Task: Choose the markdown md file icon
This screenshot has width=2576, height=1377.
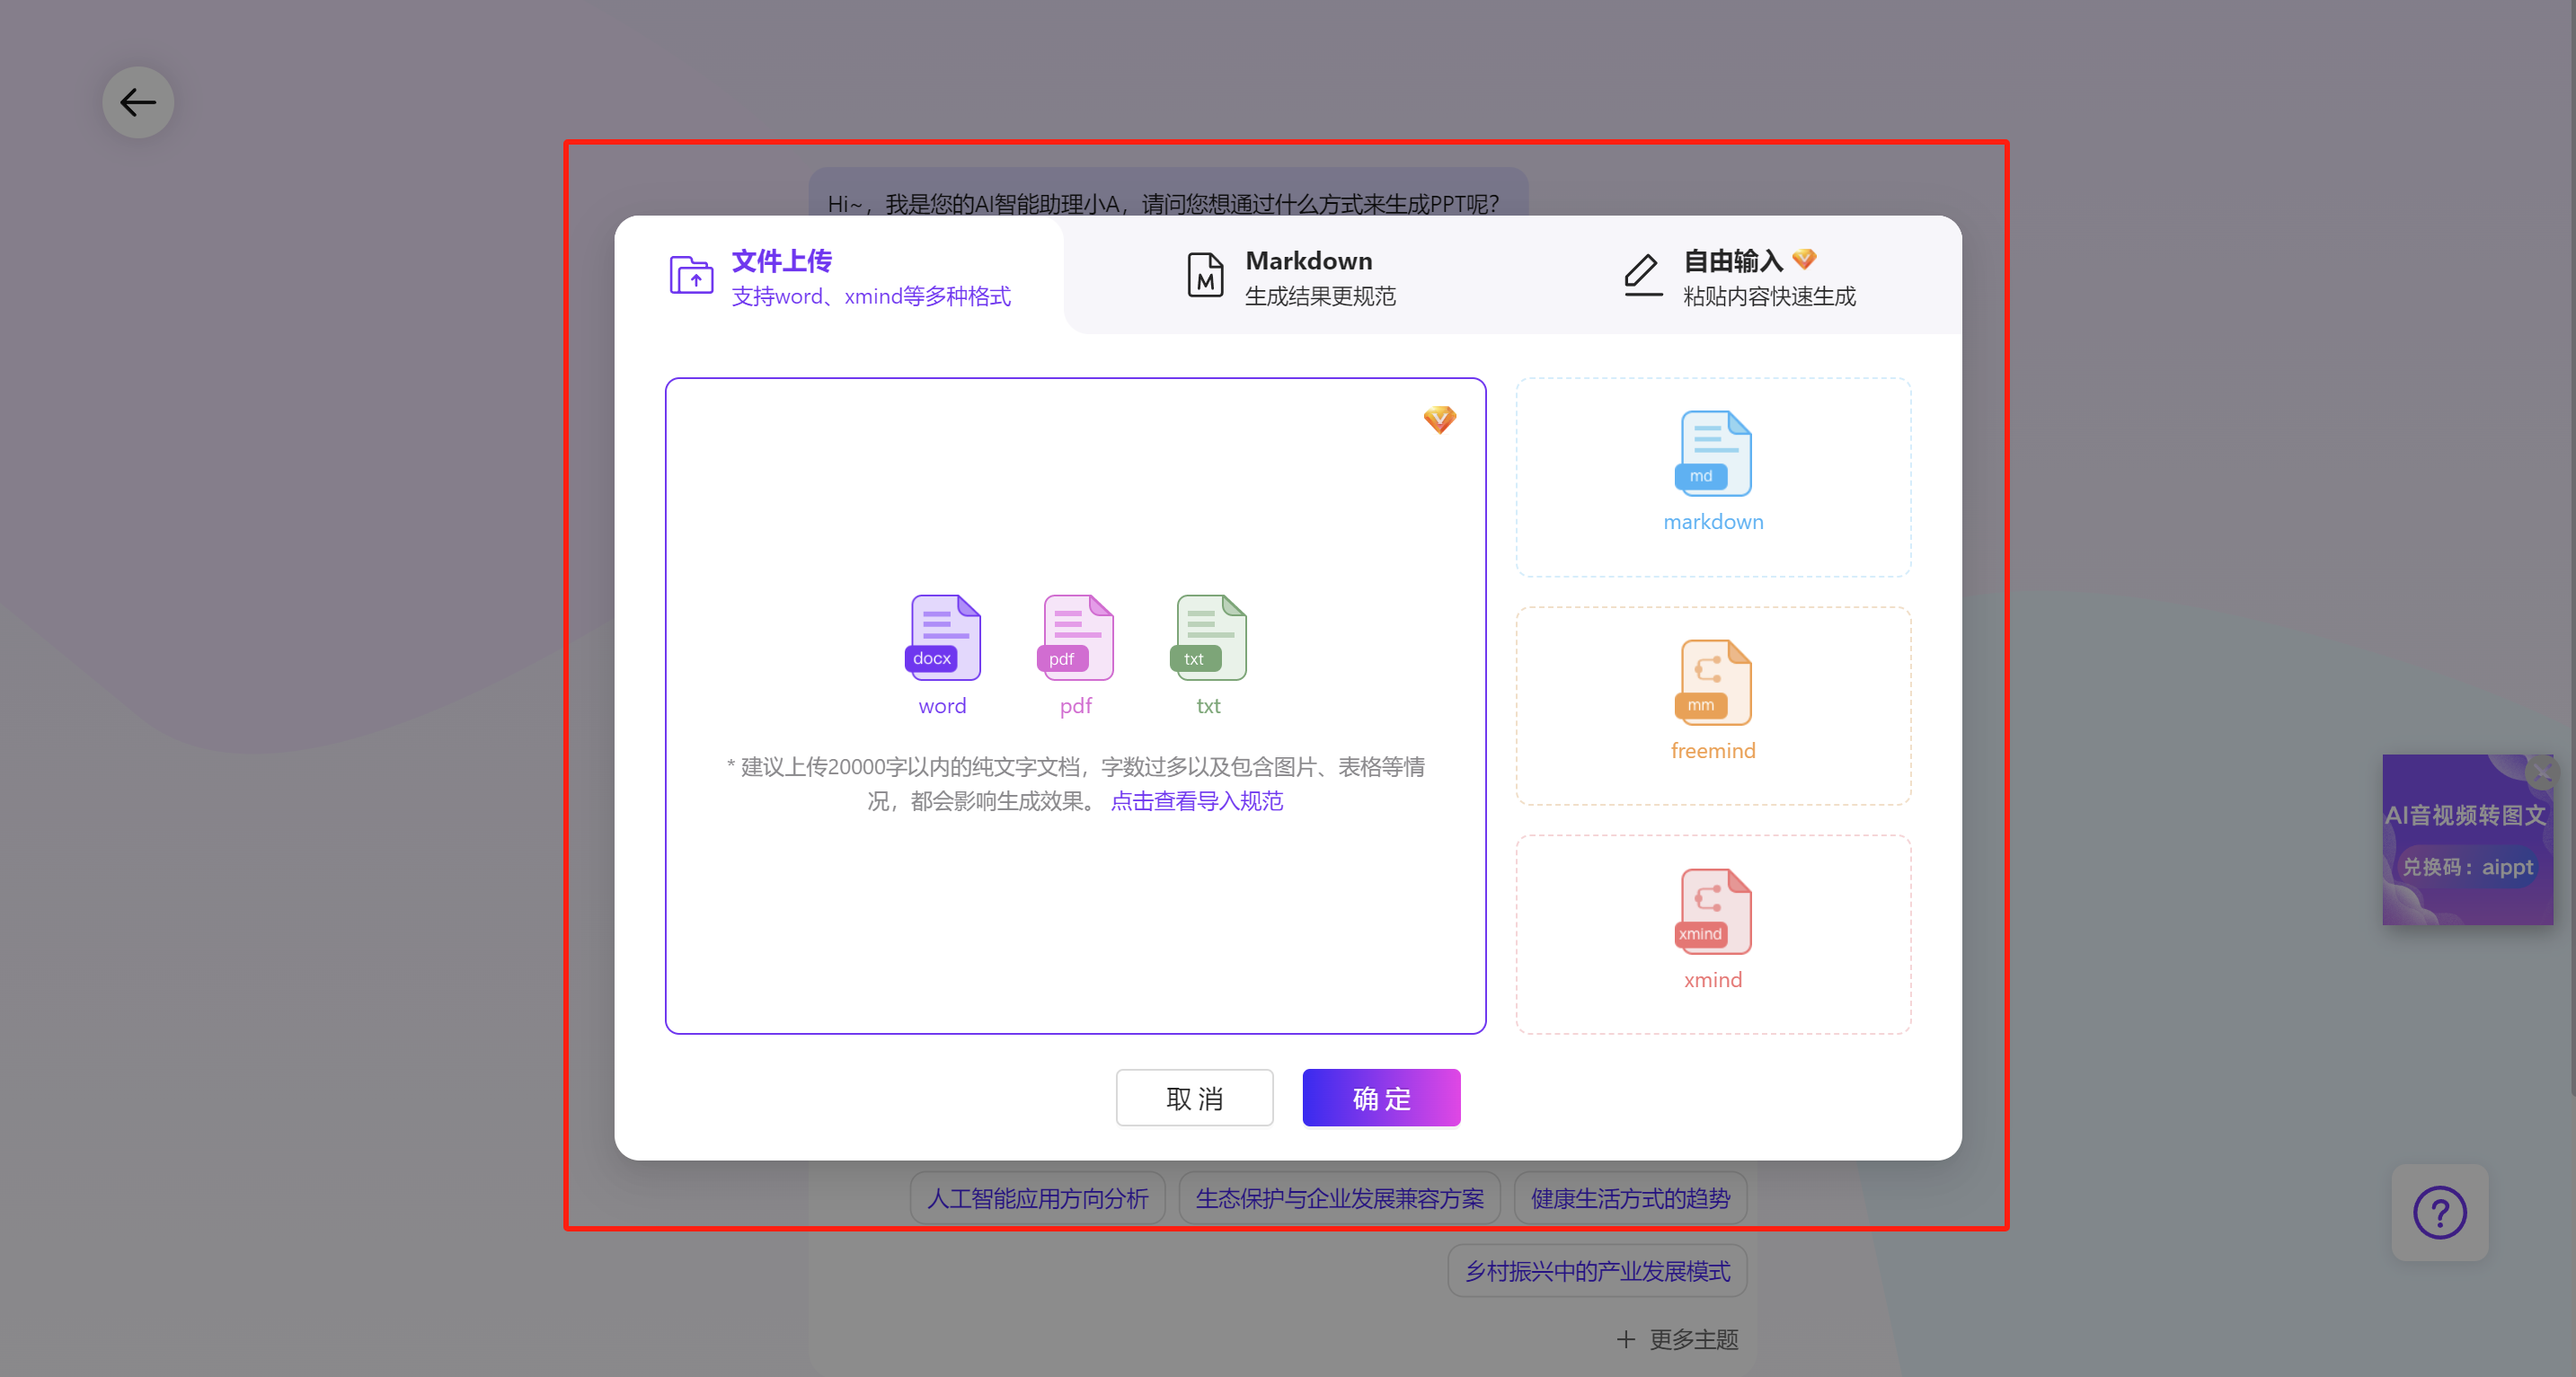Action: pyautogui.click(x=1714, y=455)
